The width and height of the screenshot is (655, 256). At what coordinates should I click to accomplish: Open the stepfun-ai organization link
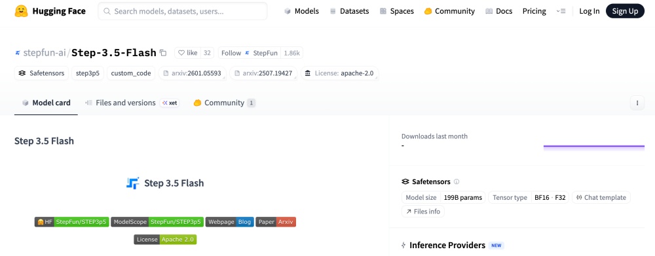45,53
